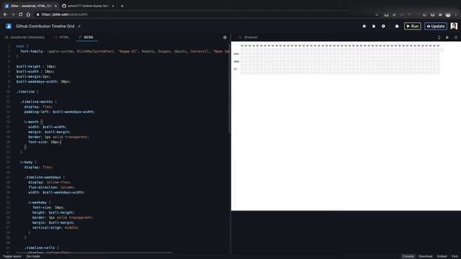Open the plugins puzzle icon in Jsitor header
Viewport: 461px width, 259px height.
397,26
